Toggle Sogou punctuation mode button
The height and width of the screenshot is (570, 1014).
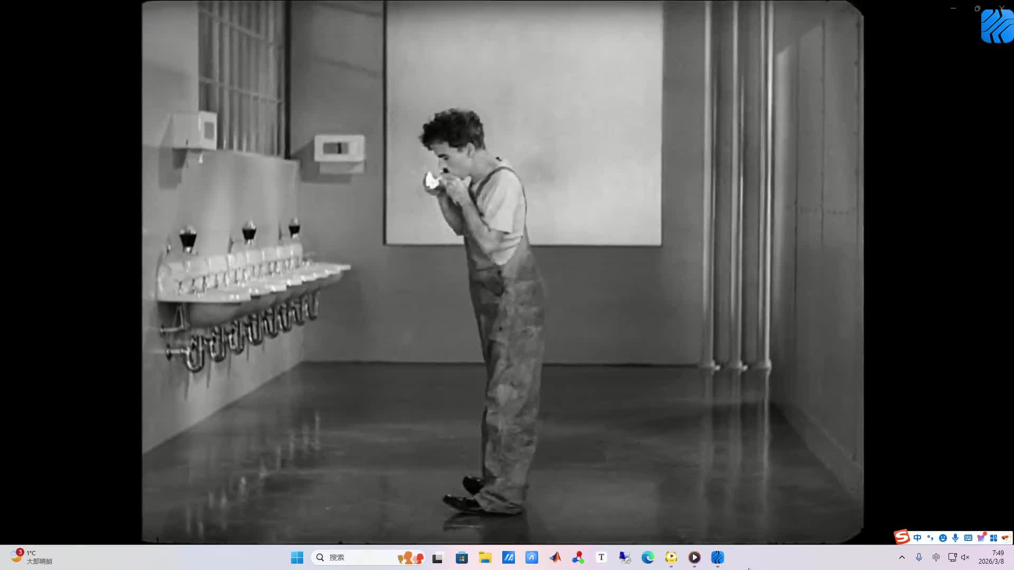click(930, 538)
